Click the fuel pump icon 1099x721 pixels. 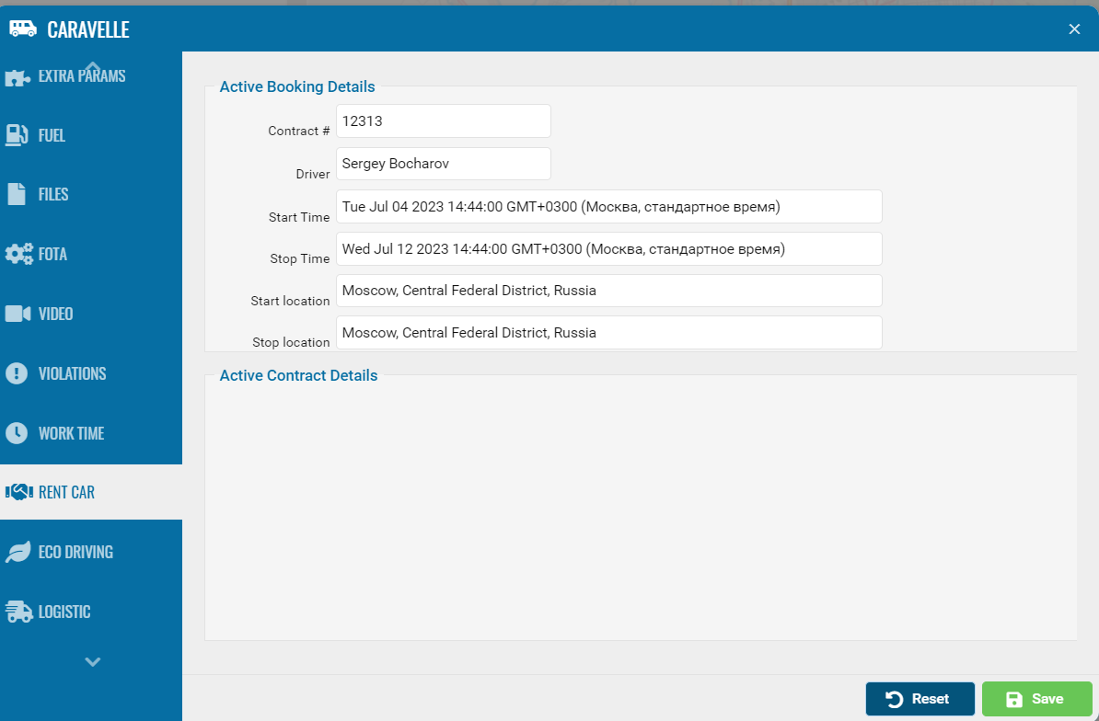pos(17,135)
